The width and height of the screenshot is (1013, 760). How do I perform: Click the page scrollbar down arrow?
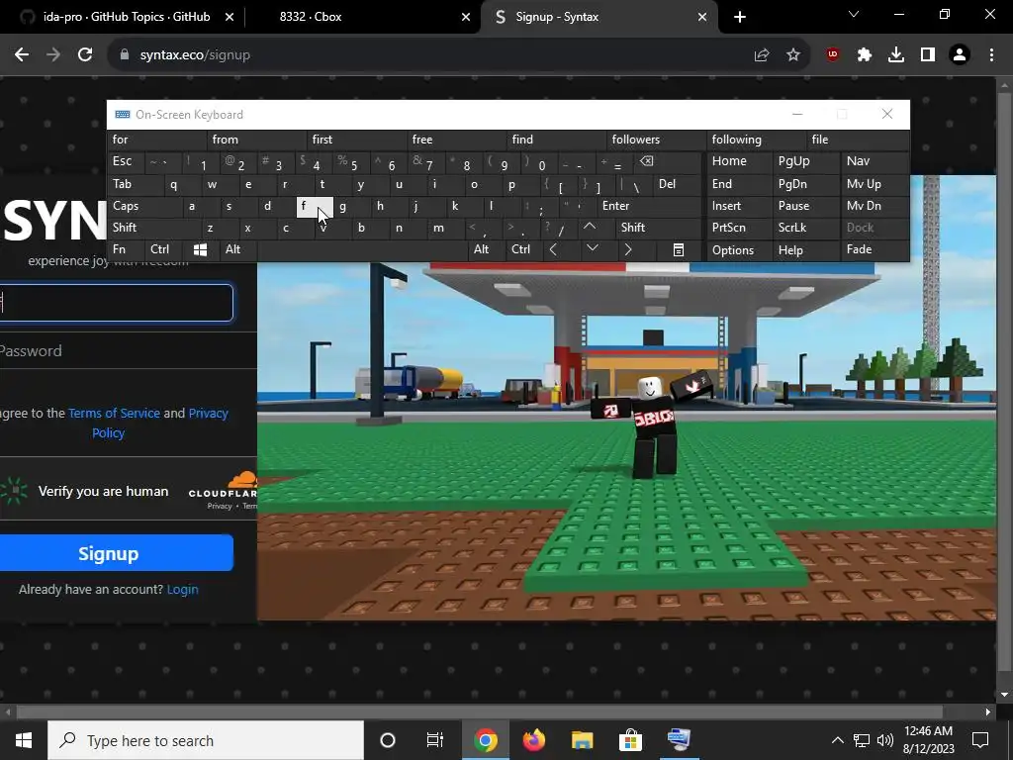(1004, 695)
